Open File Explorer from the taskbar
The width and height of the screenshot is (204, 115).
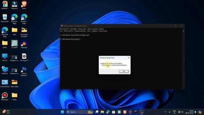coord(102,112)
